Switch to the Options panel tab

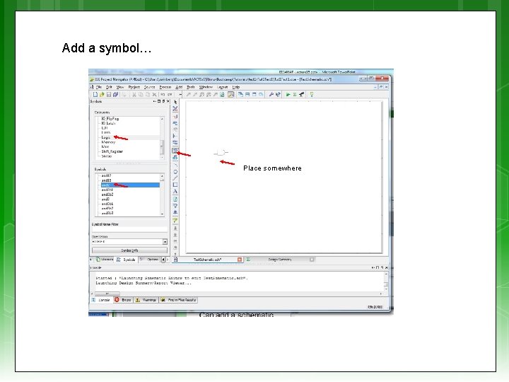tap(150, 260)
